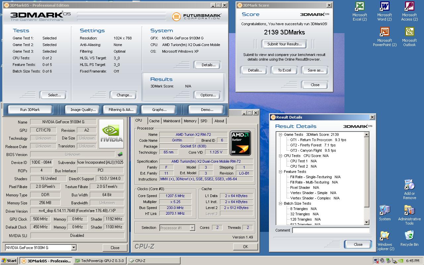Open the GPU selection dropdown in GPU-Z
Screen dimensions: 424x265
tap(74, 247)
